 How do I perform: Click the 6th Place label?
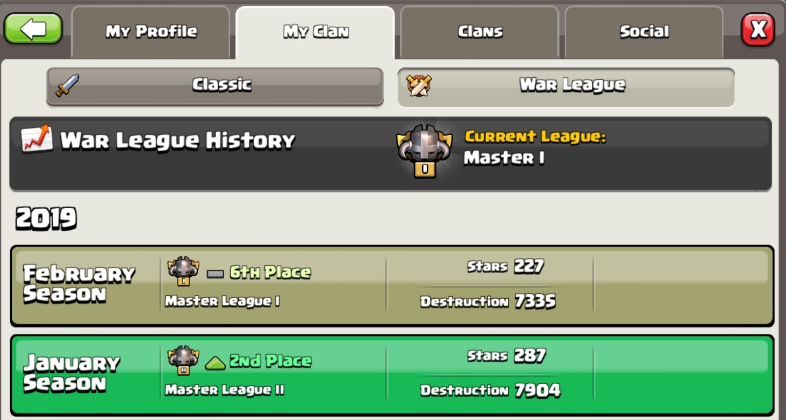[270, 272]
